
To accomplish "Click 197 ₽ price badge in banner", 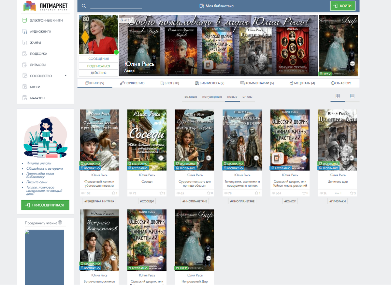I will click(326, 74).
